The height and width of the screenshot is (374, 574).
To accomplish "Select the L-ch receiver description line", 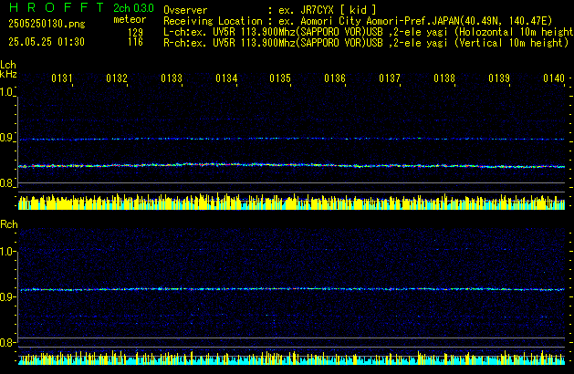I will coord(369,32).
